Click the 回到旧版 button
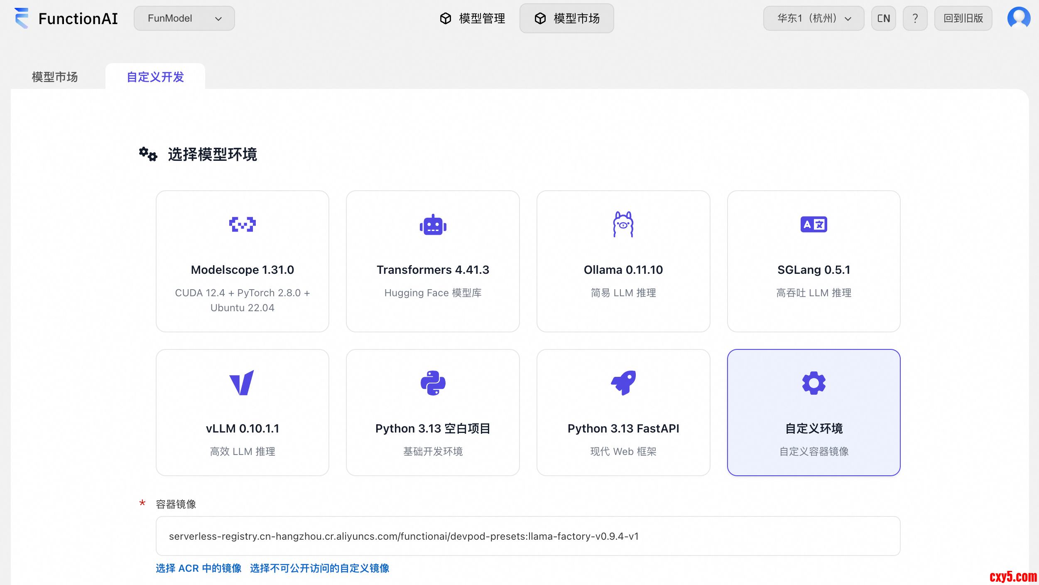 coord(963,18)
